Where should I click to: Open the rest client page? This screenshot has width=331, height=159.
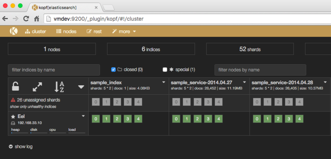pyautogui.click(x=94, y=31)
